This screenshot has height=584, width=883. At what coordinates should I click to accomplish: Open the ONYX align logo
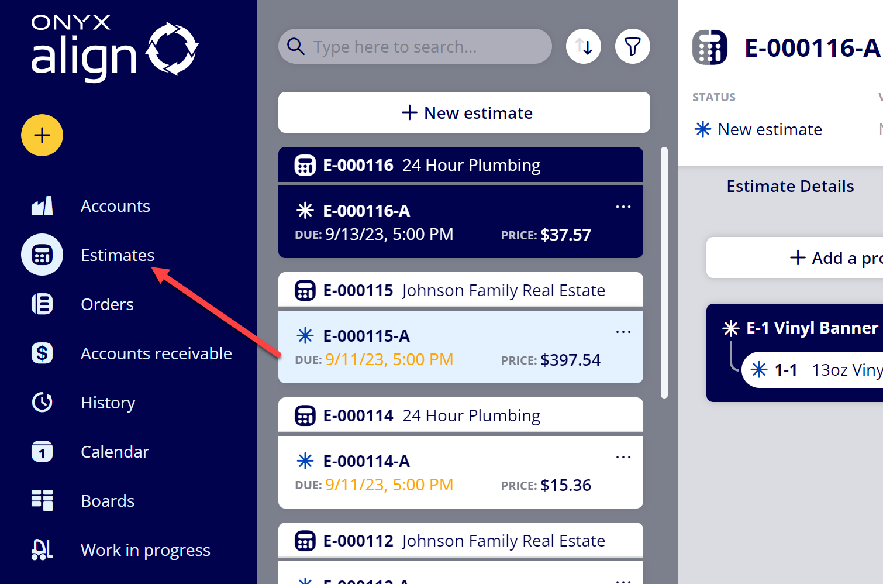tap(115, 49)
